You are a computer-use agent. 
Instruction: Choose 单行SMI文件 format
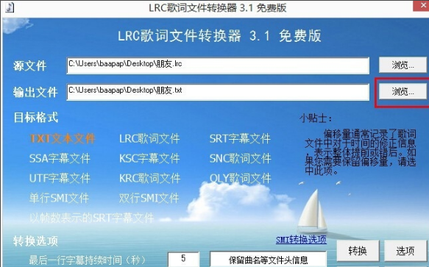click(x=59, y=198)
